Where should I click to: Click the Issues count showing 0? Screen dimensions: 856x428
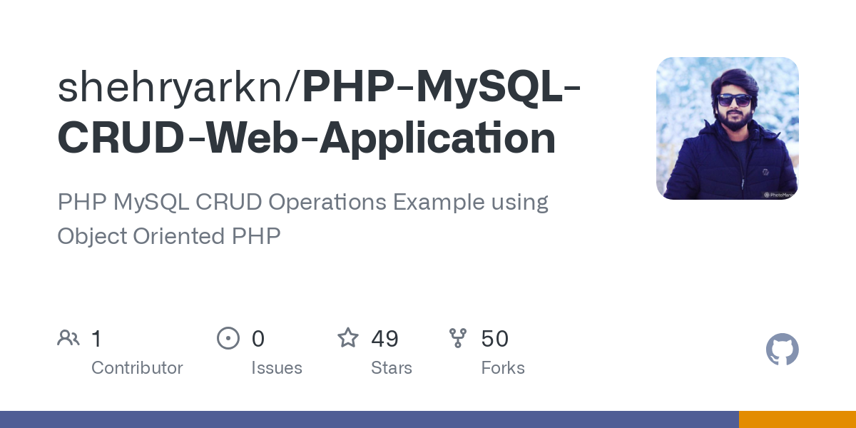258,339
